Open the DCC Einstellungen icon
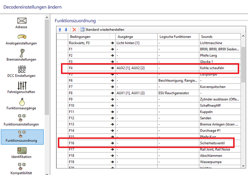This screenshot has height=175, width=248. coord(22,70)
